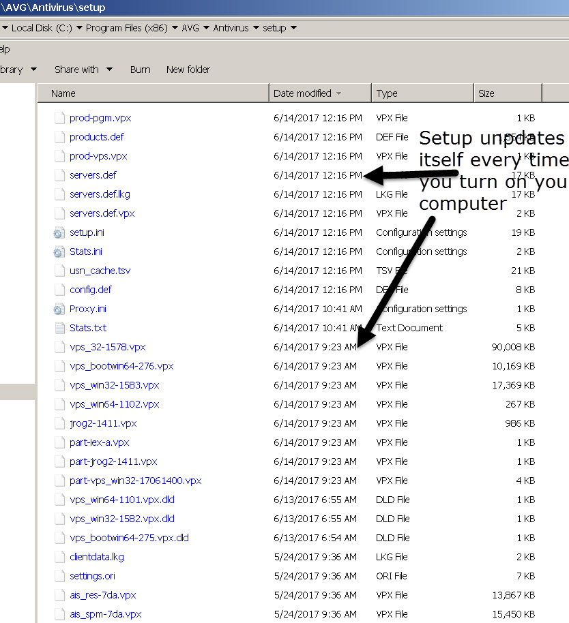The image size is (569, 623).
Task: Click the Antivirus breadcrumb segment
Action: tap(231, 28)
